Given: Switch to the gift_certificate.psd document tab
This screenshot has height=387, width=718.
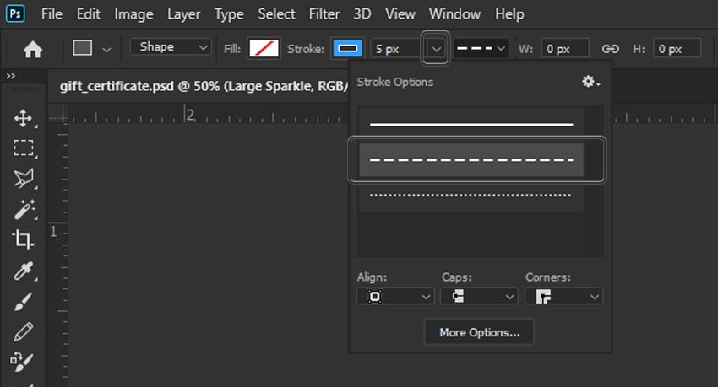Looking at the screenshot, I should tap(204, 86).
